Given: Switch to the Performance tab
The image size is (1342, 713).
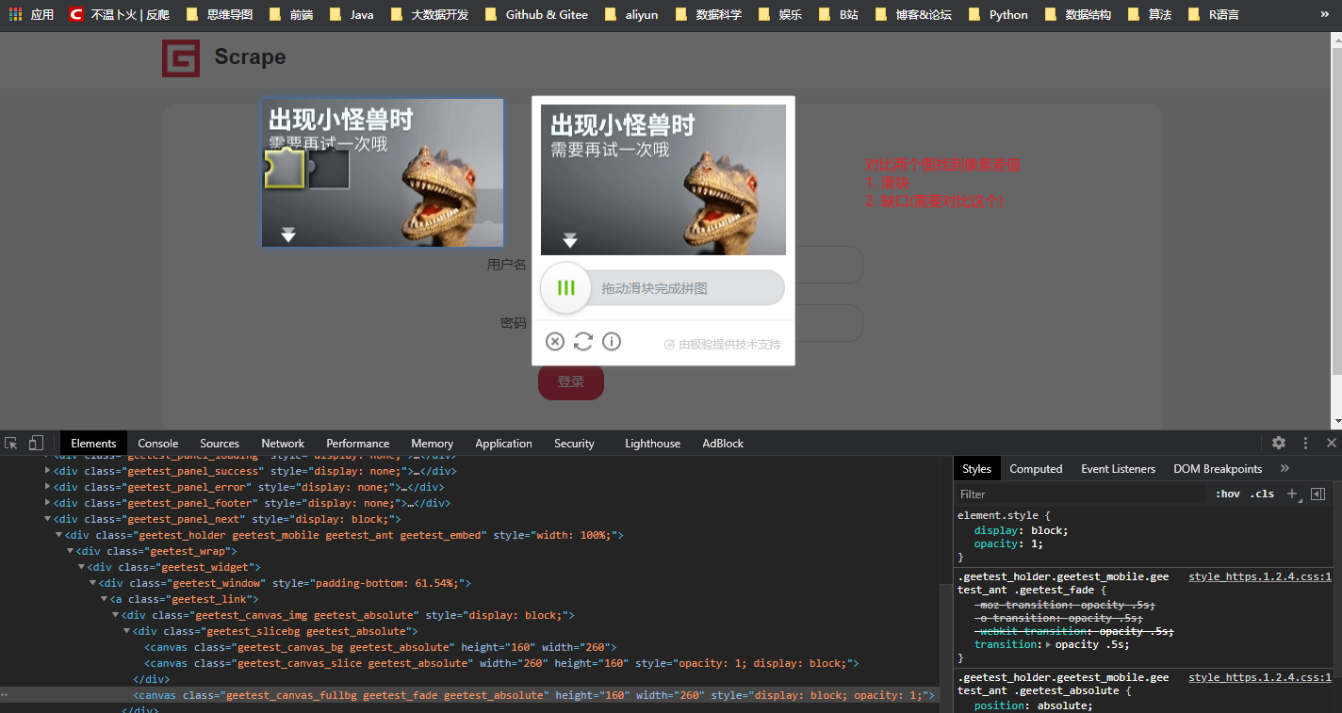Looking at the screenshot, I should (x=358, y=444).
